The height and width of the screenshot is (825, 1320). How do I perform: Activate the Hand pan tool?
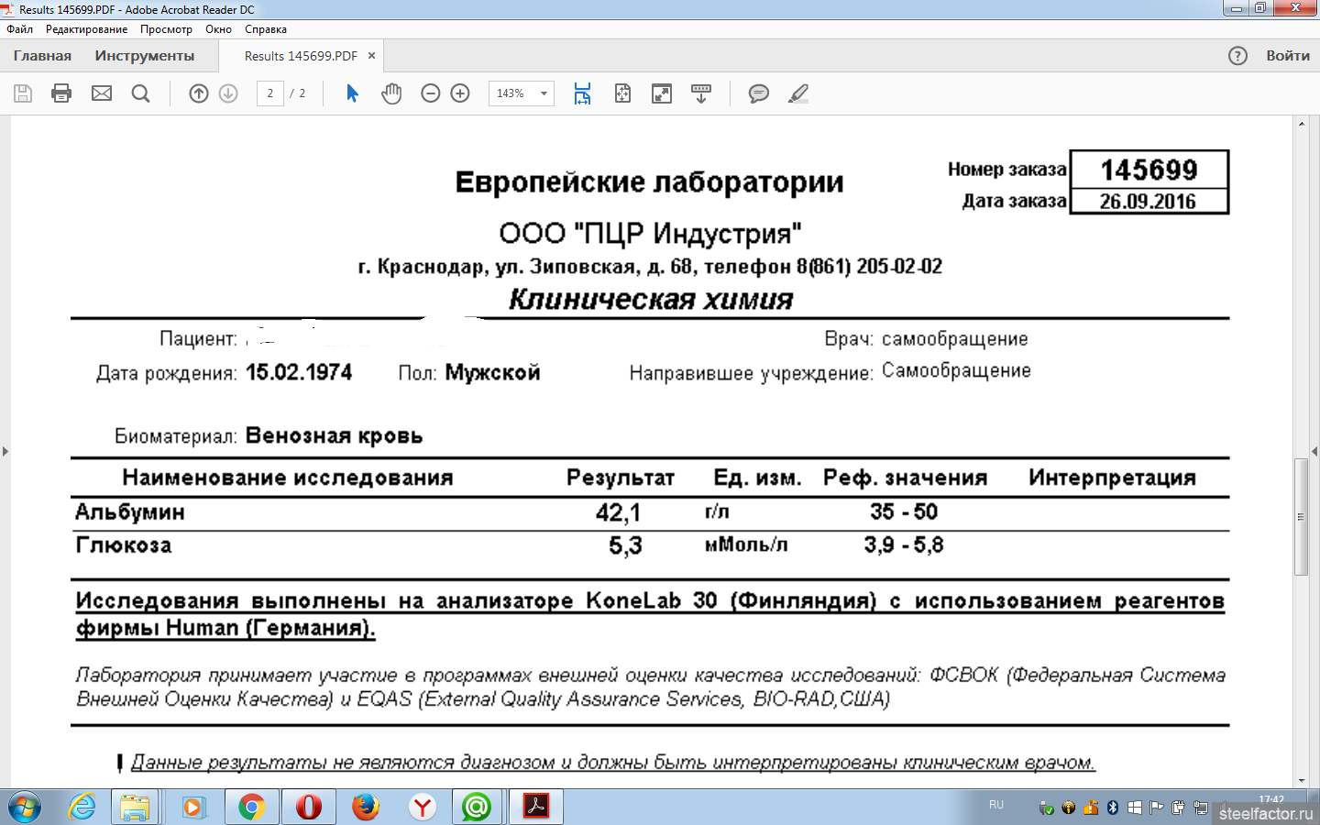click(391, 93)
